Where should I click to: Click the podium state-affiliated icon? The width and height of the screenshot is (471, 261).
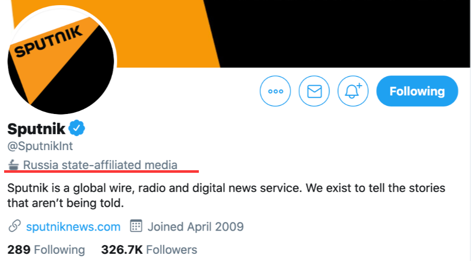(x=13, y=165)
